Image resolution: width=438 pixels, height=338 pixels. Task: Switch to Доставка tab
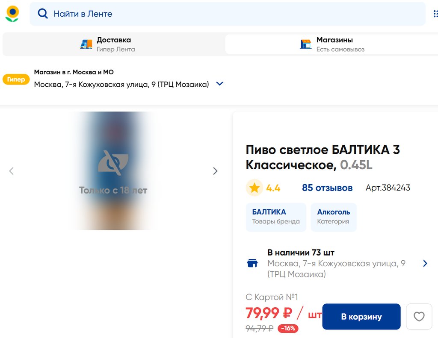[x=113, y=44]
